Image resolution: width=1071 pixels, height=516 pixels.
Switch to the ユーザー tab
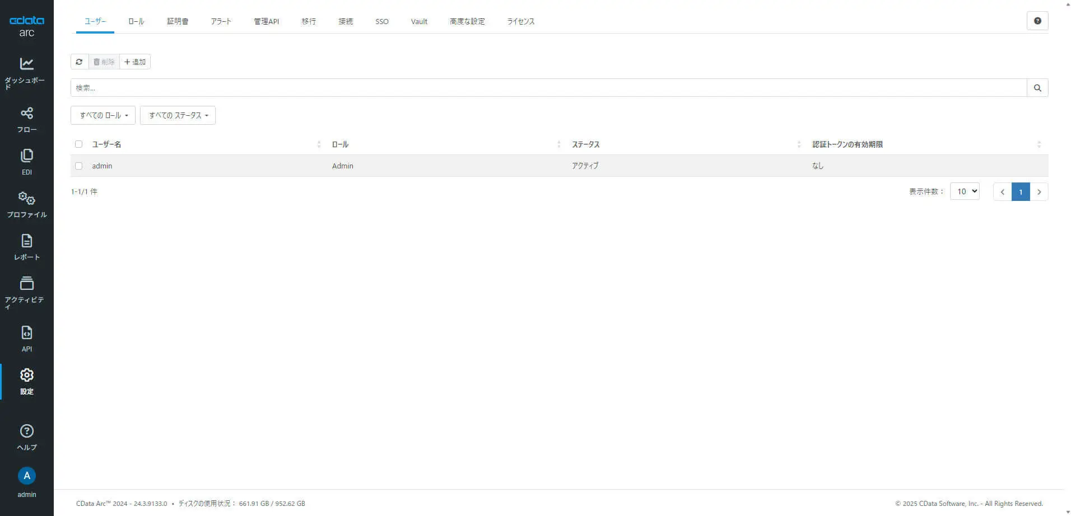95,21
